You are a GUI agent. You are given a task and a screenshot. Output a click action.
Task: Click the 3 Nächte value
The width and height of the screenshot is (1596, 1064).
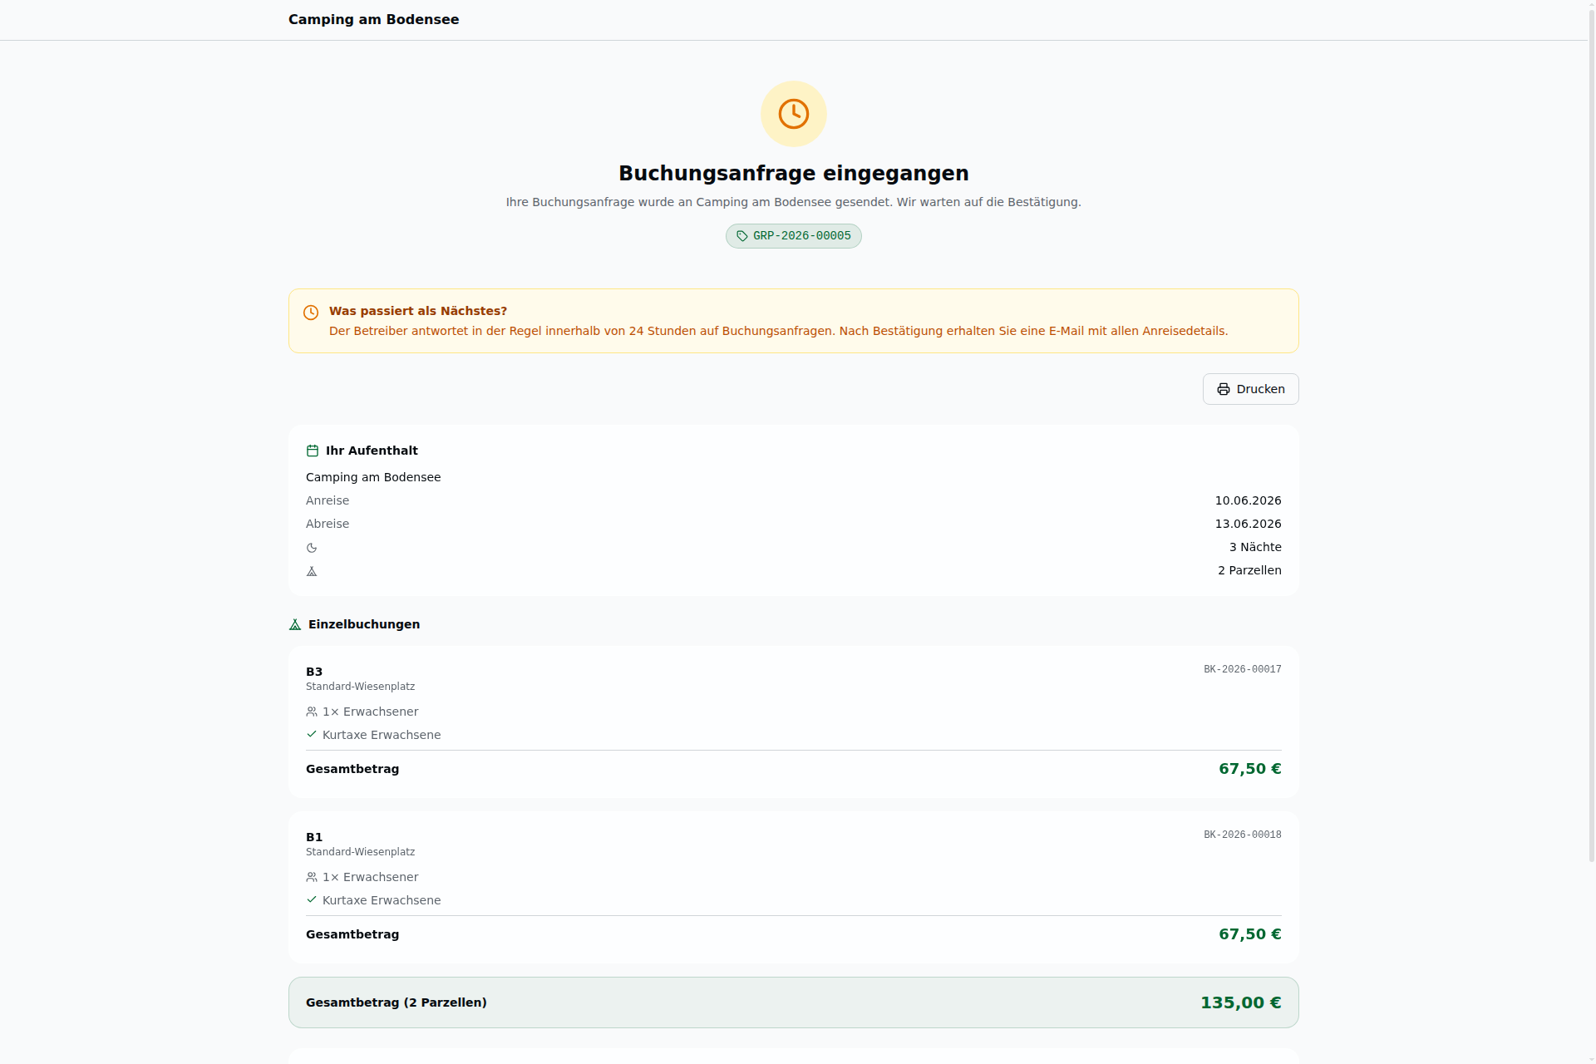pyautogui.click(x=1255, y=547)
